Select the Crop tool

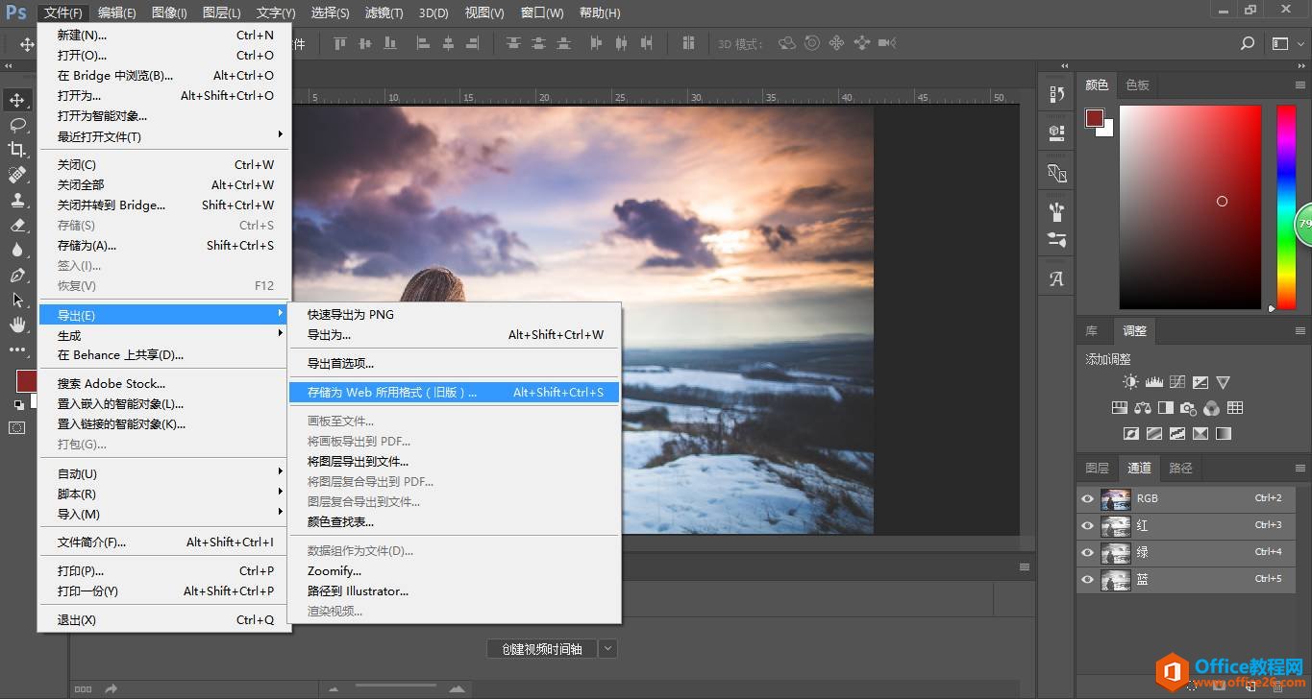(17, 150)
